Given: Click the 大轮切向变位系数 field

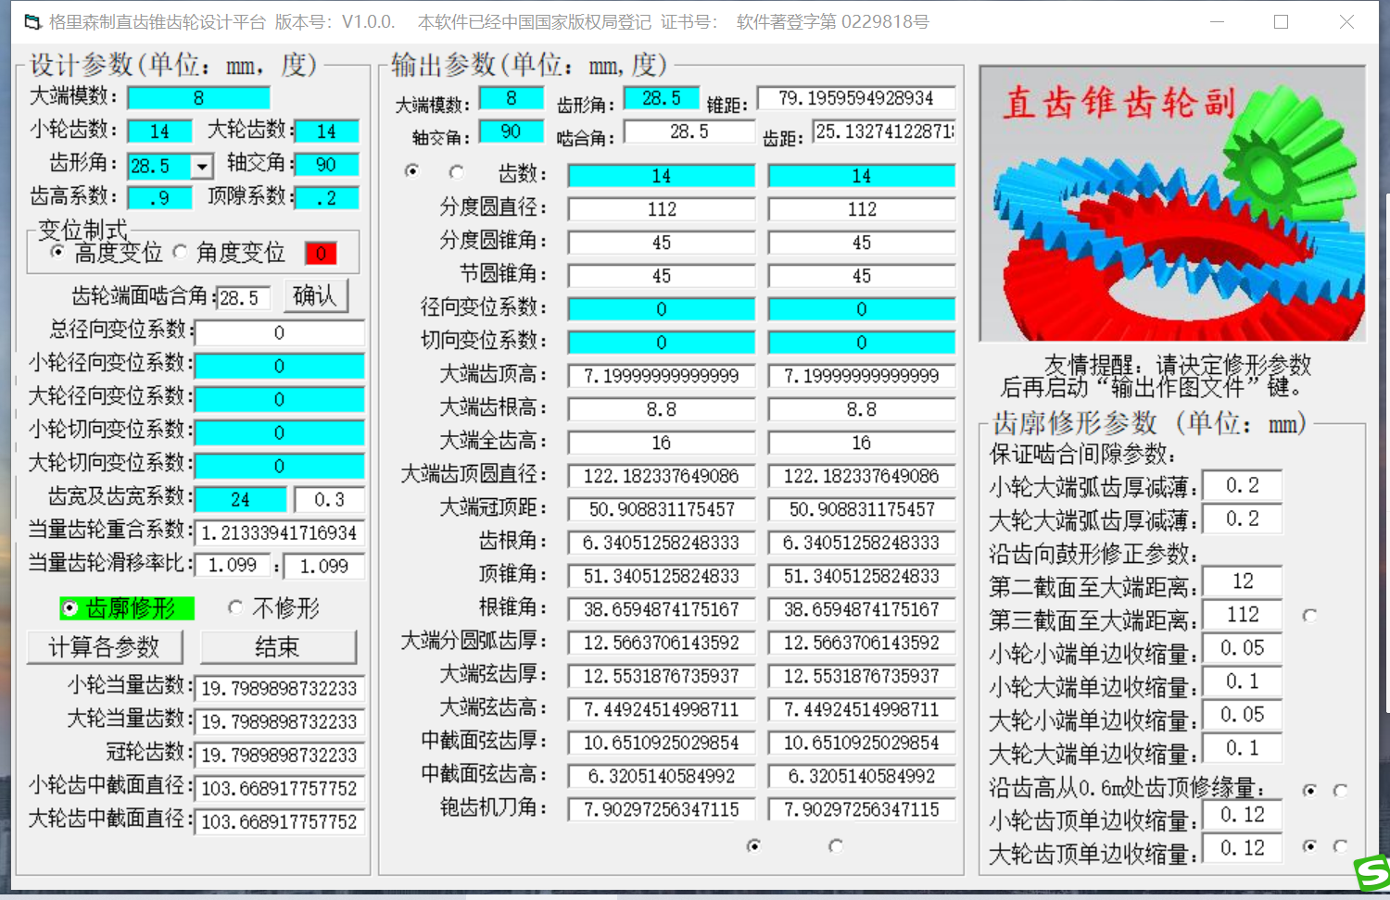Looking at the screenshot, I should click(279, 467).
